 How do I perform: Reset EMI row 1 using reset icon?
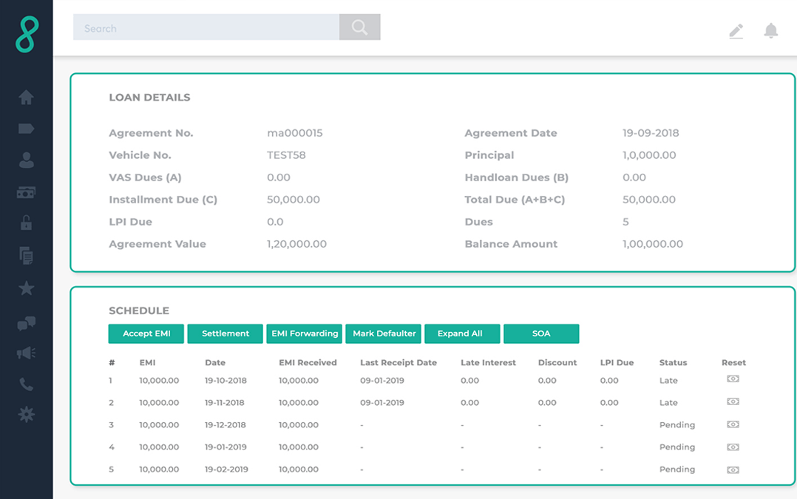pos(733,379)
